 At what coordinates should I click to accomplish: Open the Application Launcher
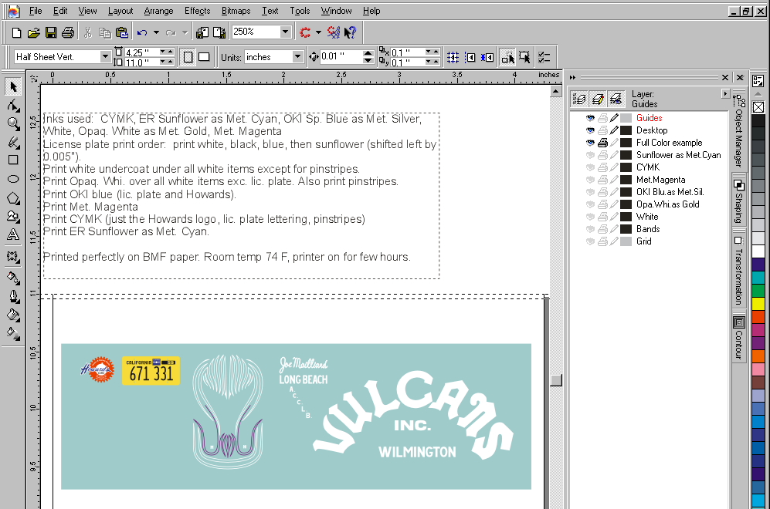(305, 33)
